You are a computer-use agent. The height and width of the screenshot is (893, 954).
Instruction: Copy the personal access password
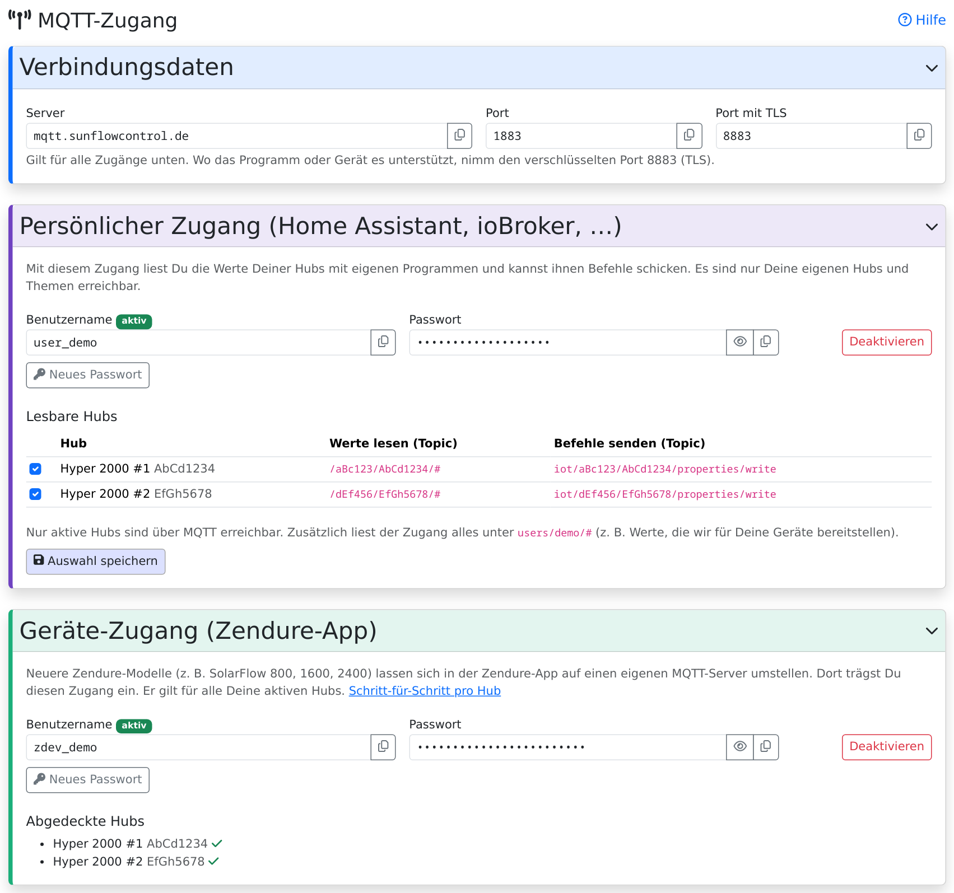pyautogui.click(x=766, y=342)
